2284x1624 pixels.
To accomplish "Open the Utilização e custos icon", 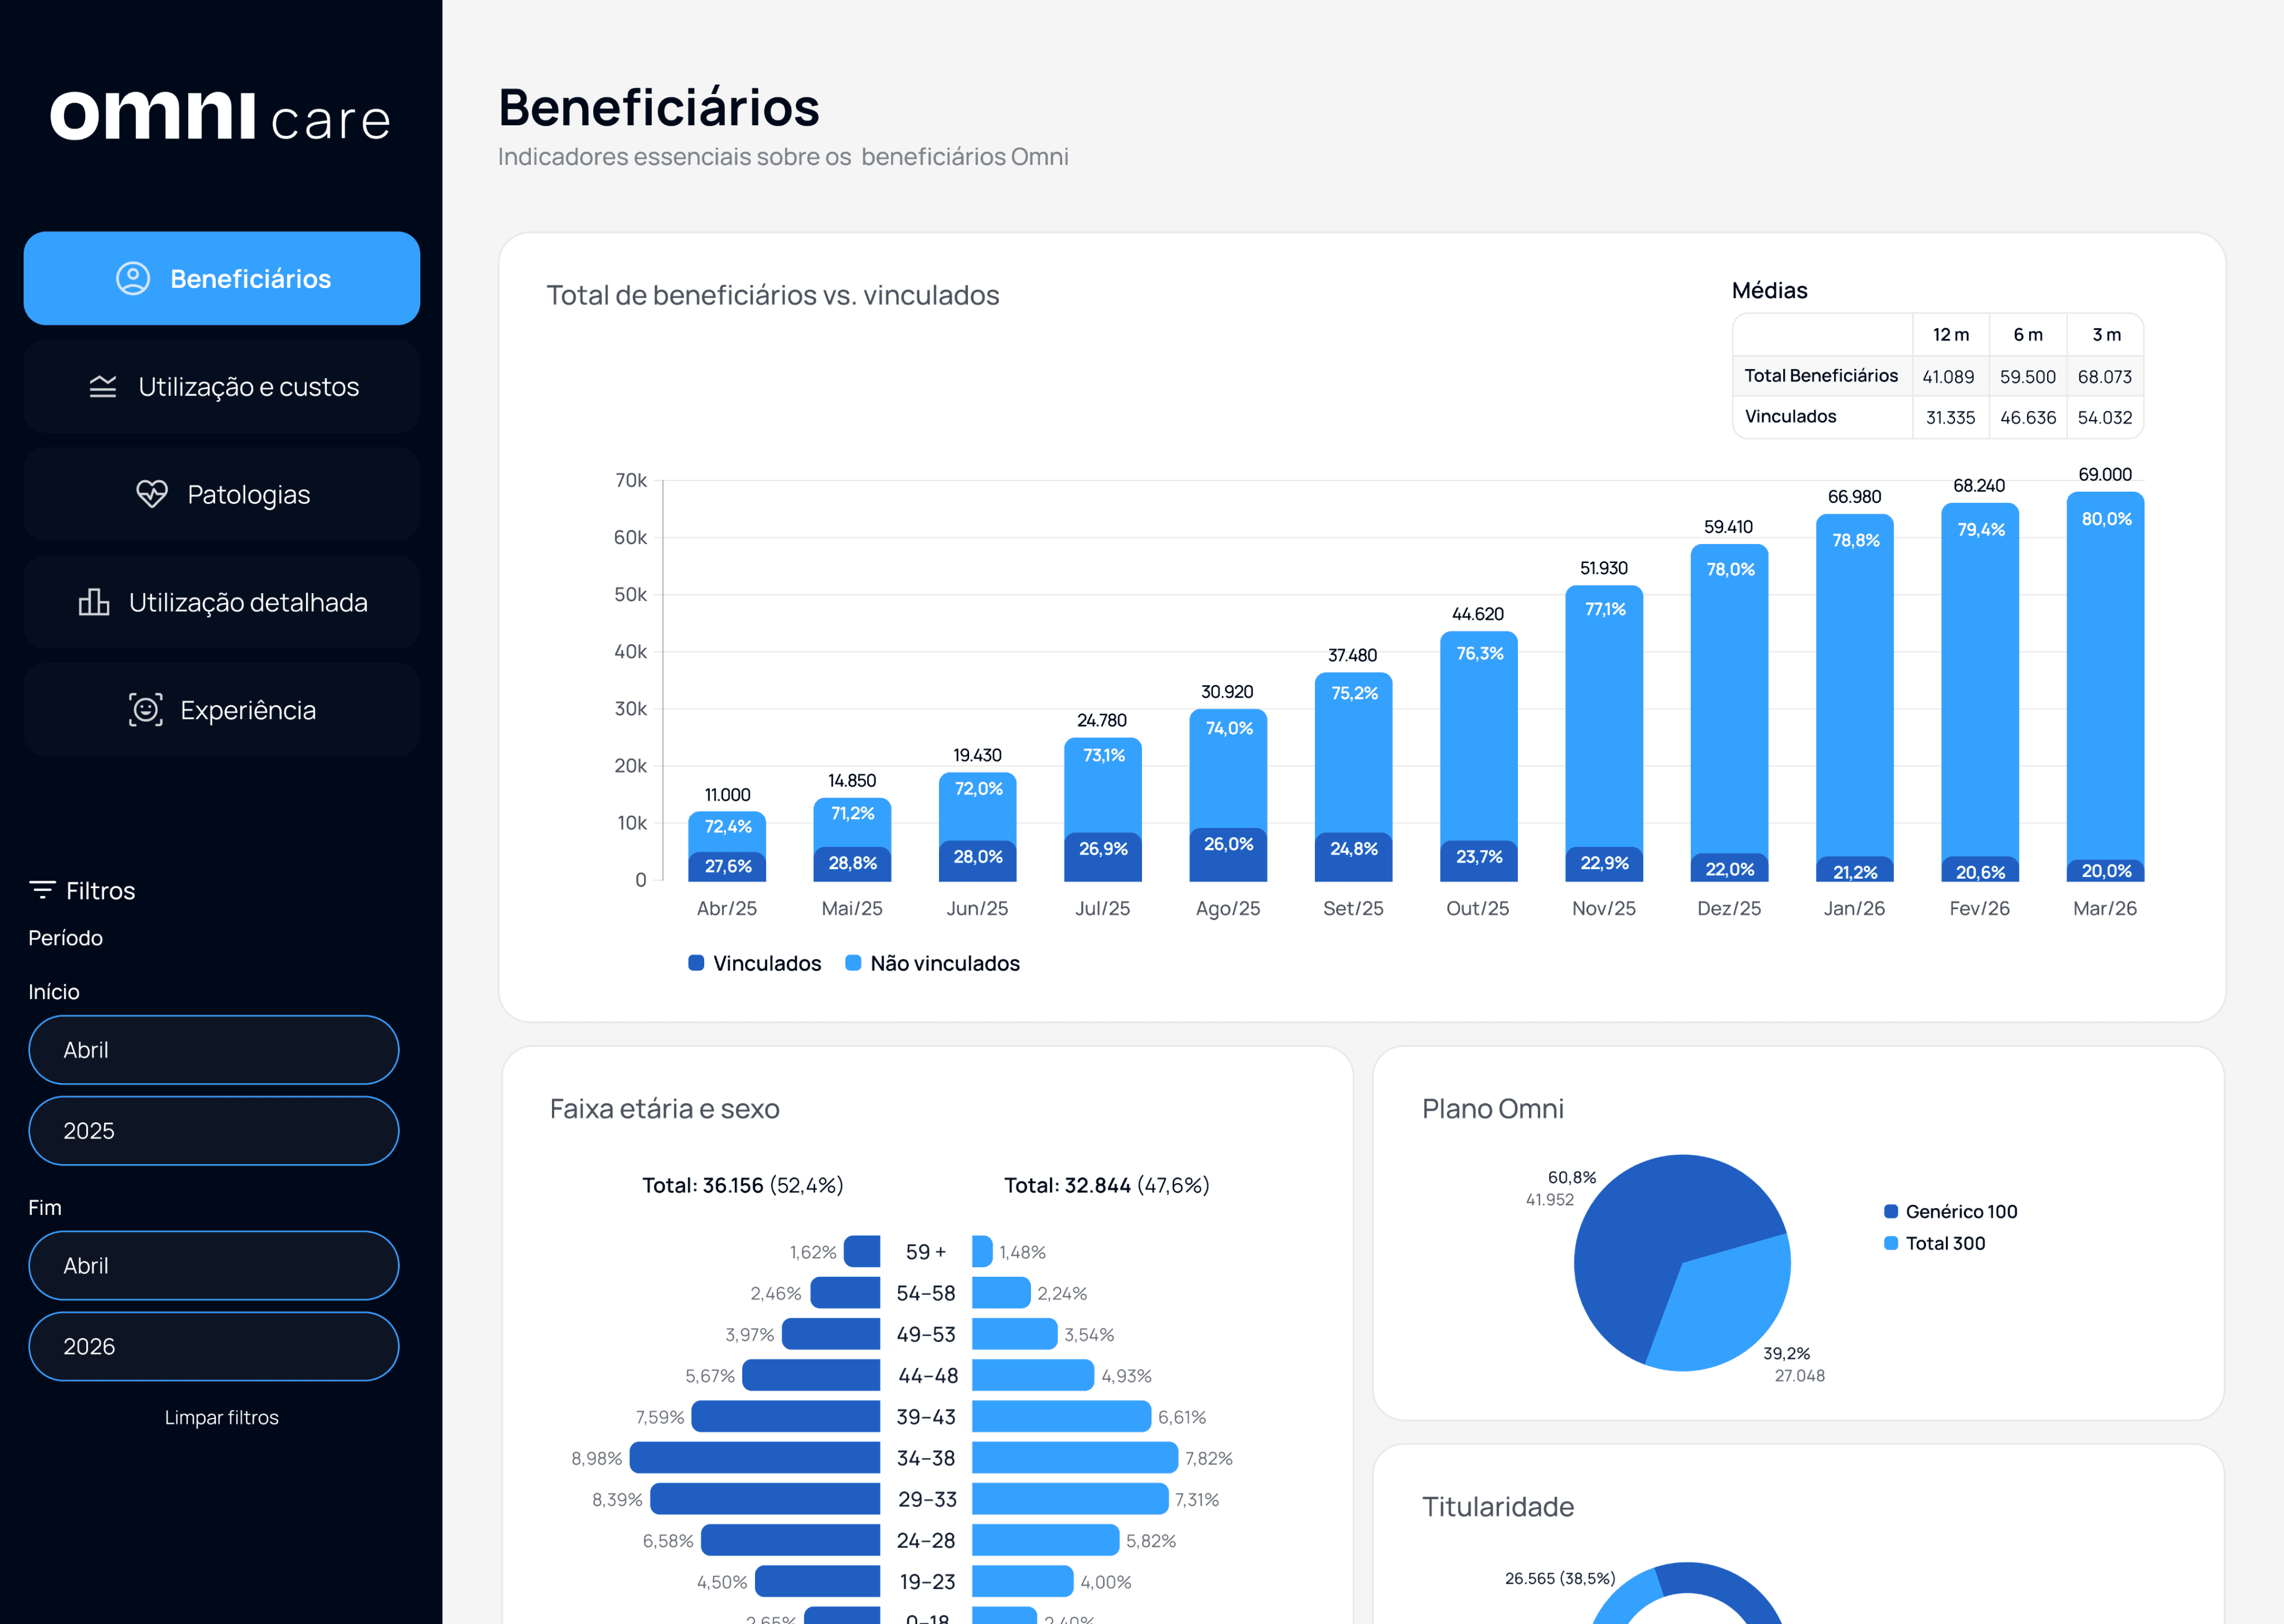I will coord(103,387).
